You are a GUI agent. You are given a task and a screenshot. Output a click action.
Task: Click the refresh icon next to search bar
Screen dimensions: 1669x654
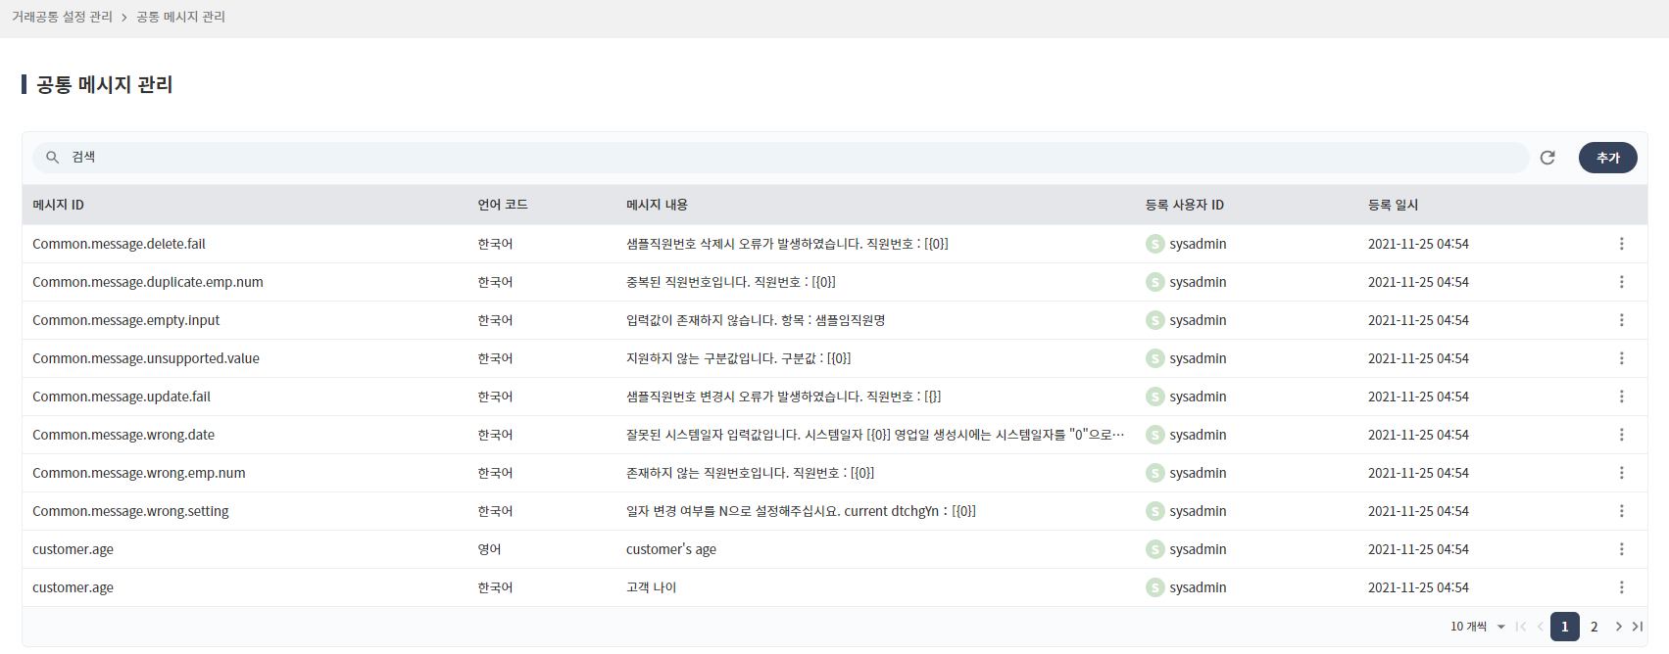click(1547, 158)
